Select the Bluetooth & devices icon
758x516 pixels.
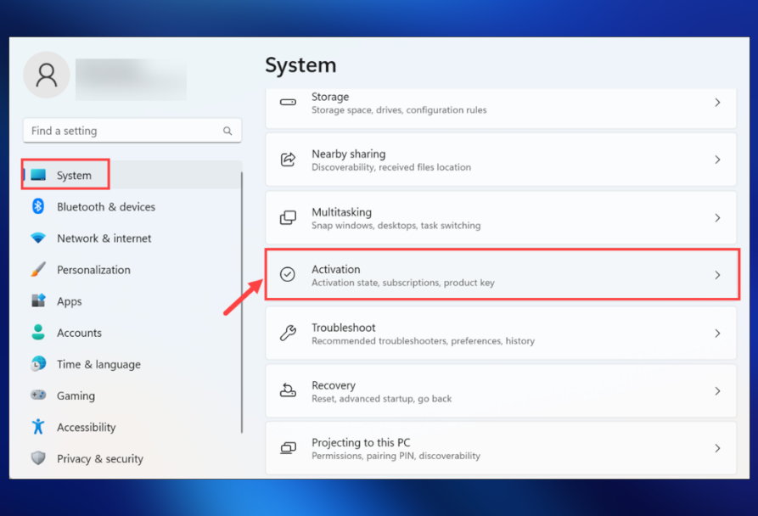(x=38, y=206)
